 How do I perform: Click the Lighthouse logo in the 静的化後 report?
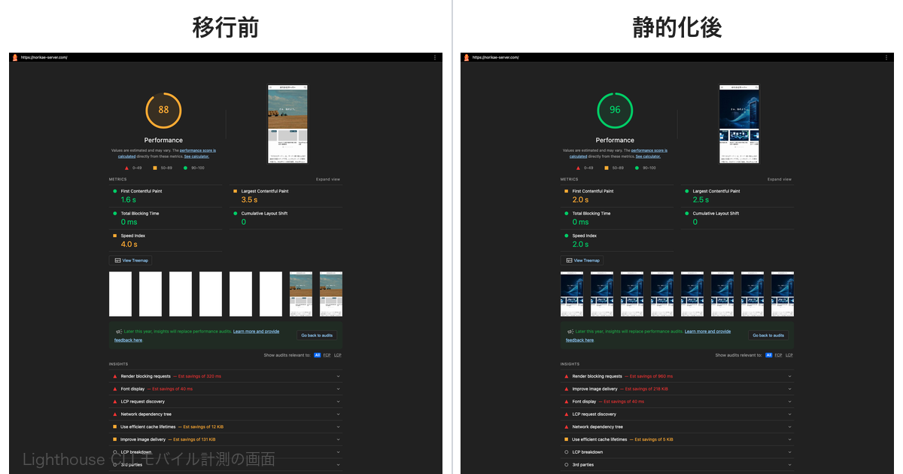click(467, 57)
